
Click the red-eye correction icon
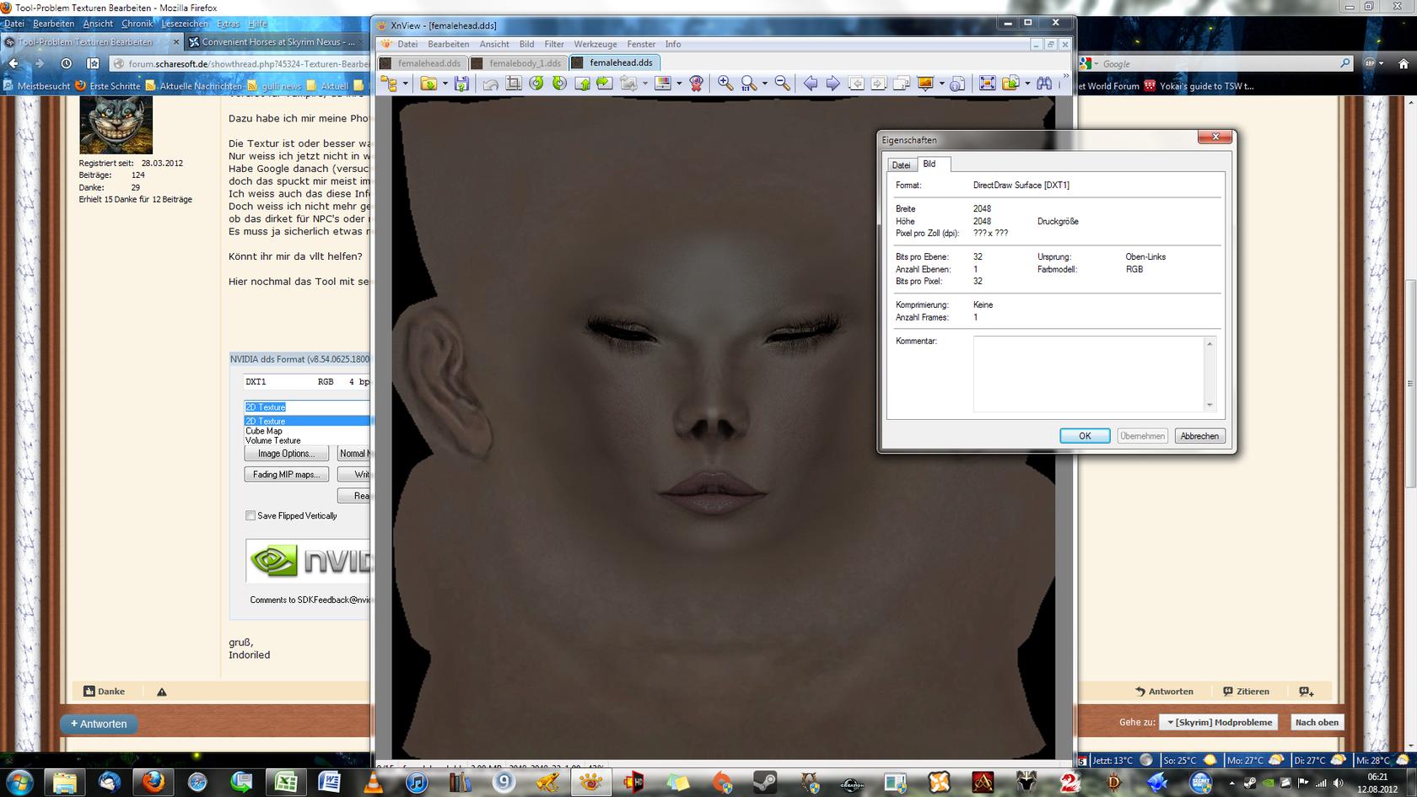[x=696, y=83]
